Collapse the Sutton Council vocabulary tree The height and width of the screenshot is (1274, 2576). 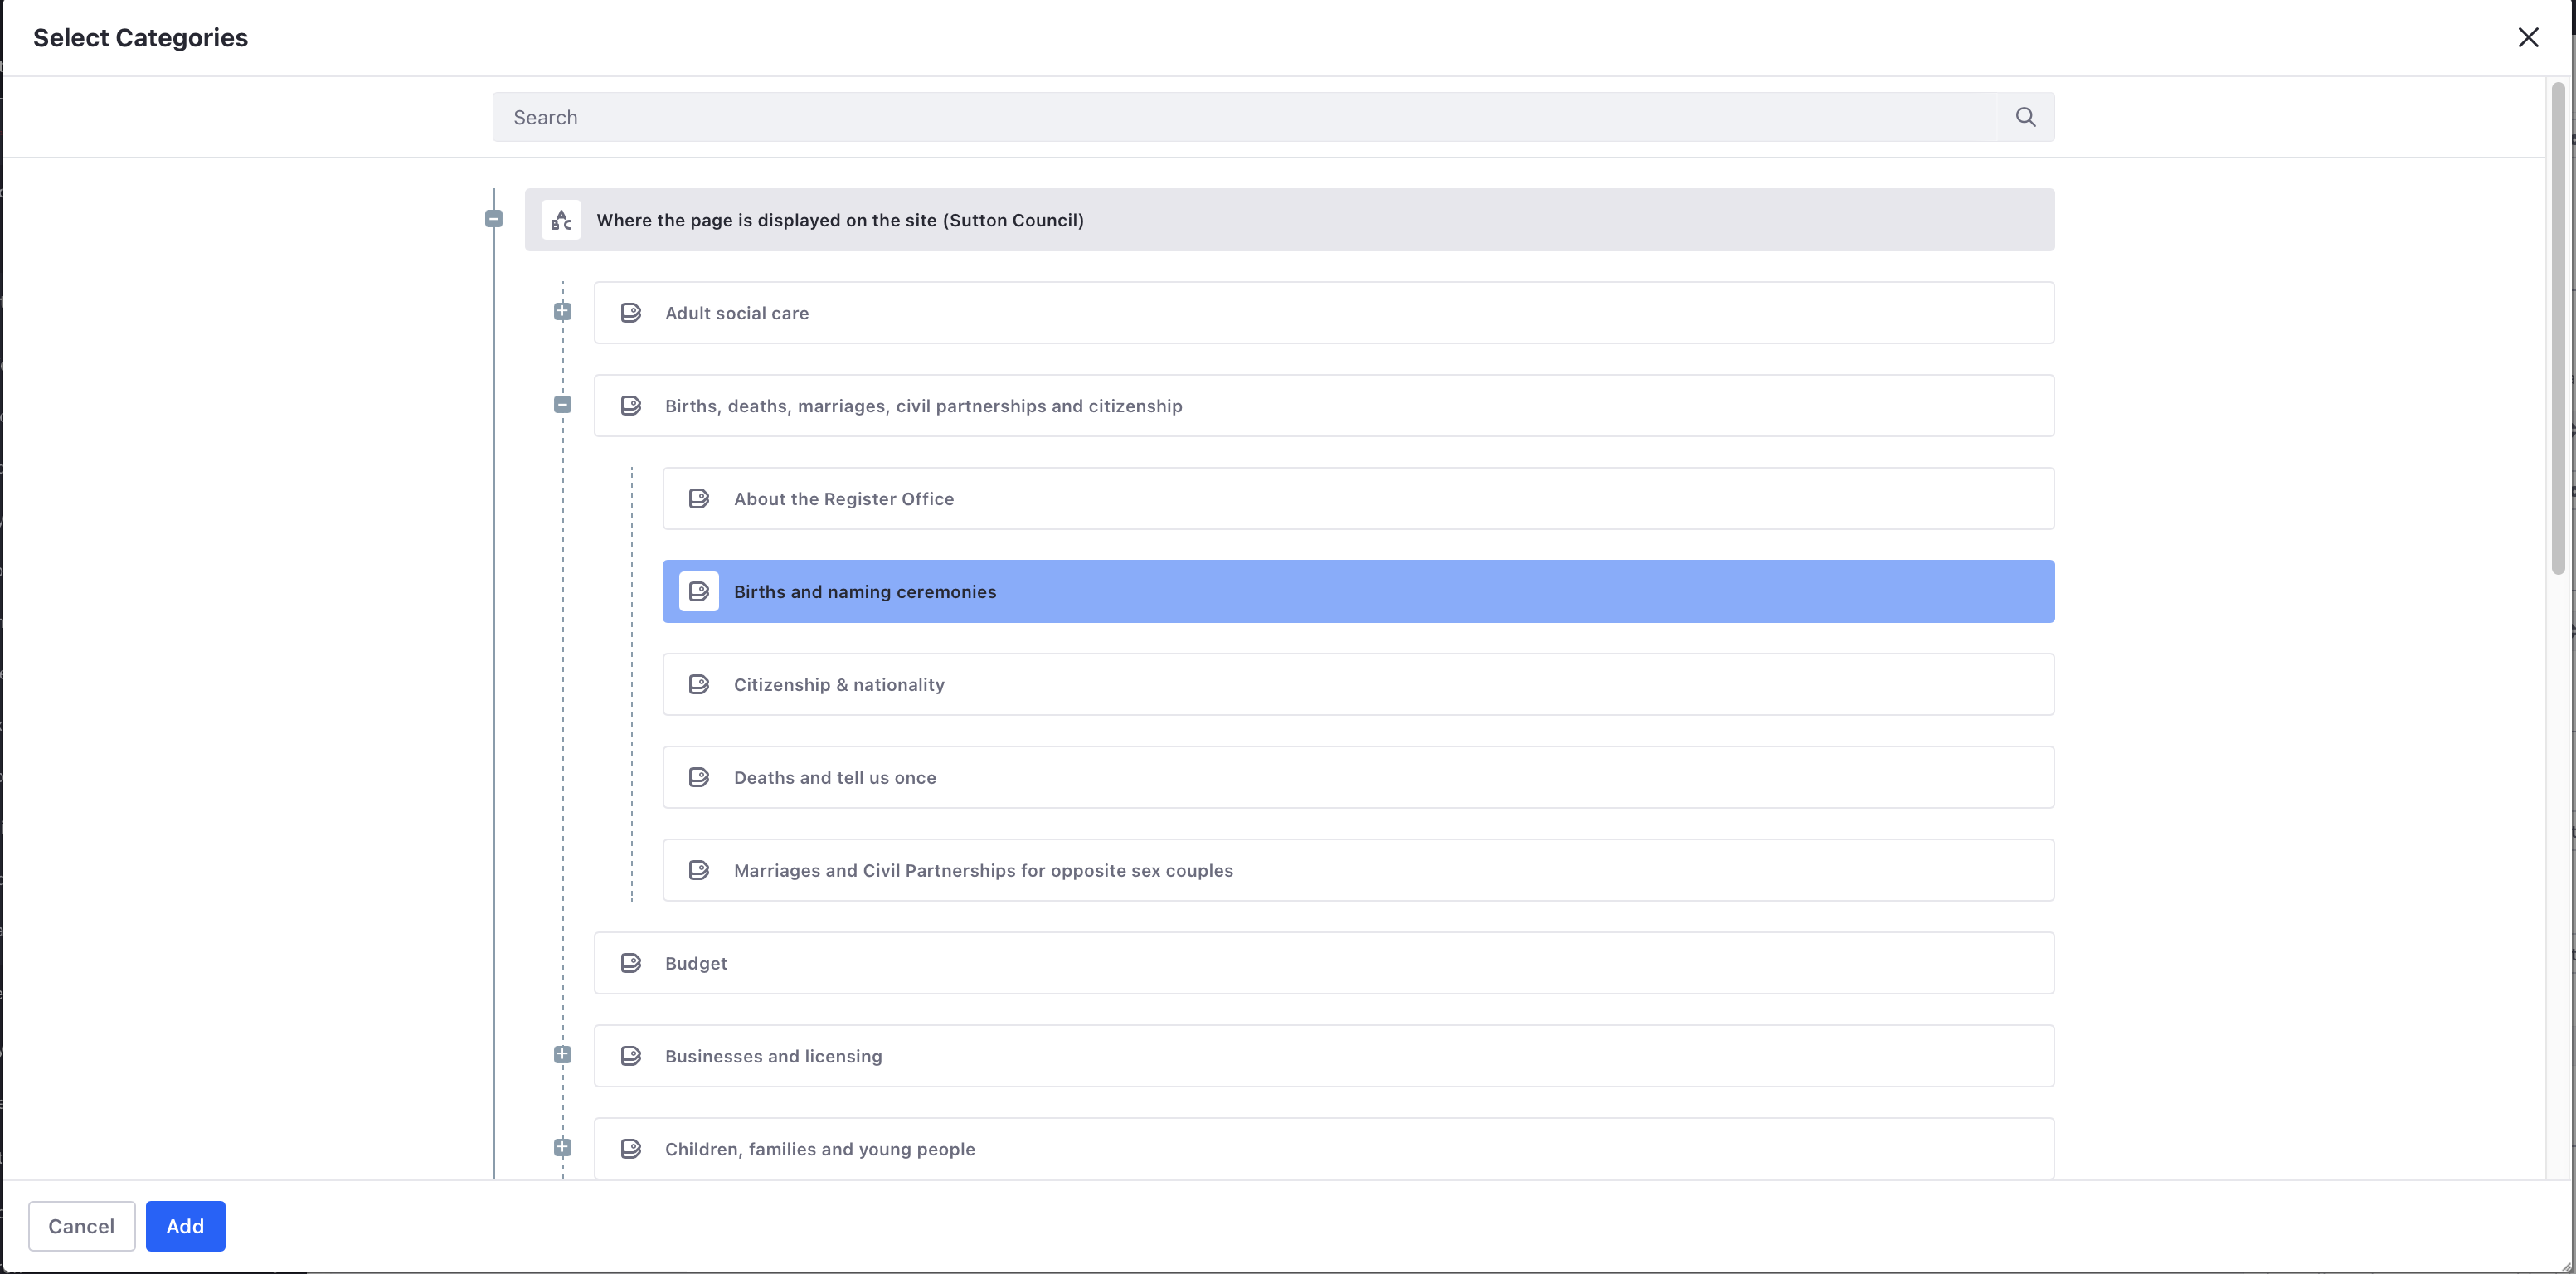point(494,218)
